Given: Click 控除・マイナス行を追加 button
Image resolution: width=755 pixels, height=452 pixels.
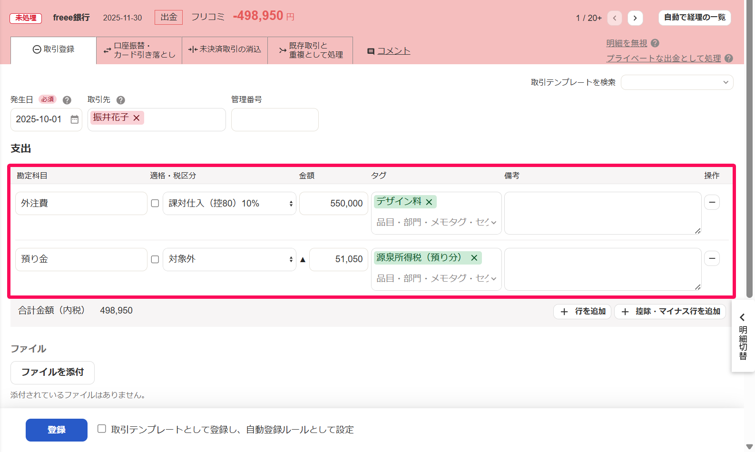Looking at the screenshot, I should pos(670,312).
